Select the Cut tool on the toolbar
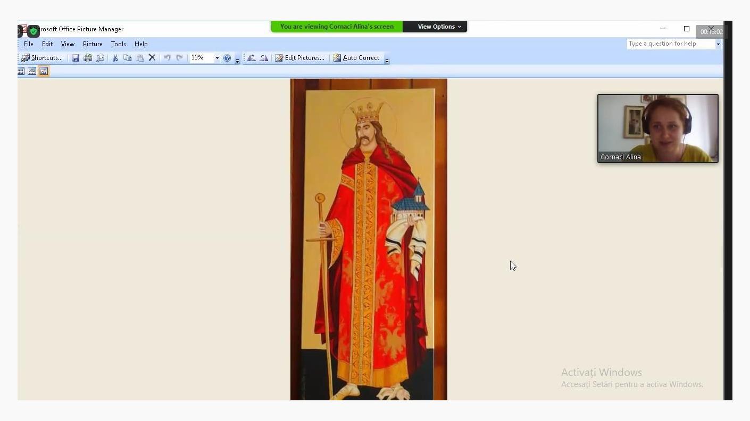 (x=115, y=57)
